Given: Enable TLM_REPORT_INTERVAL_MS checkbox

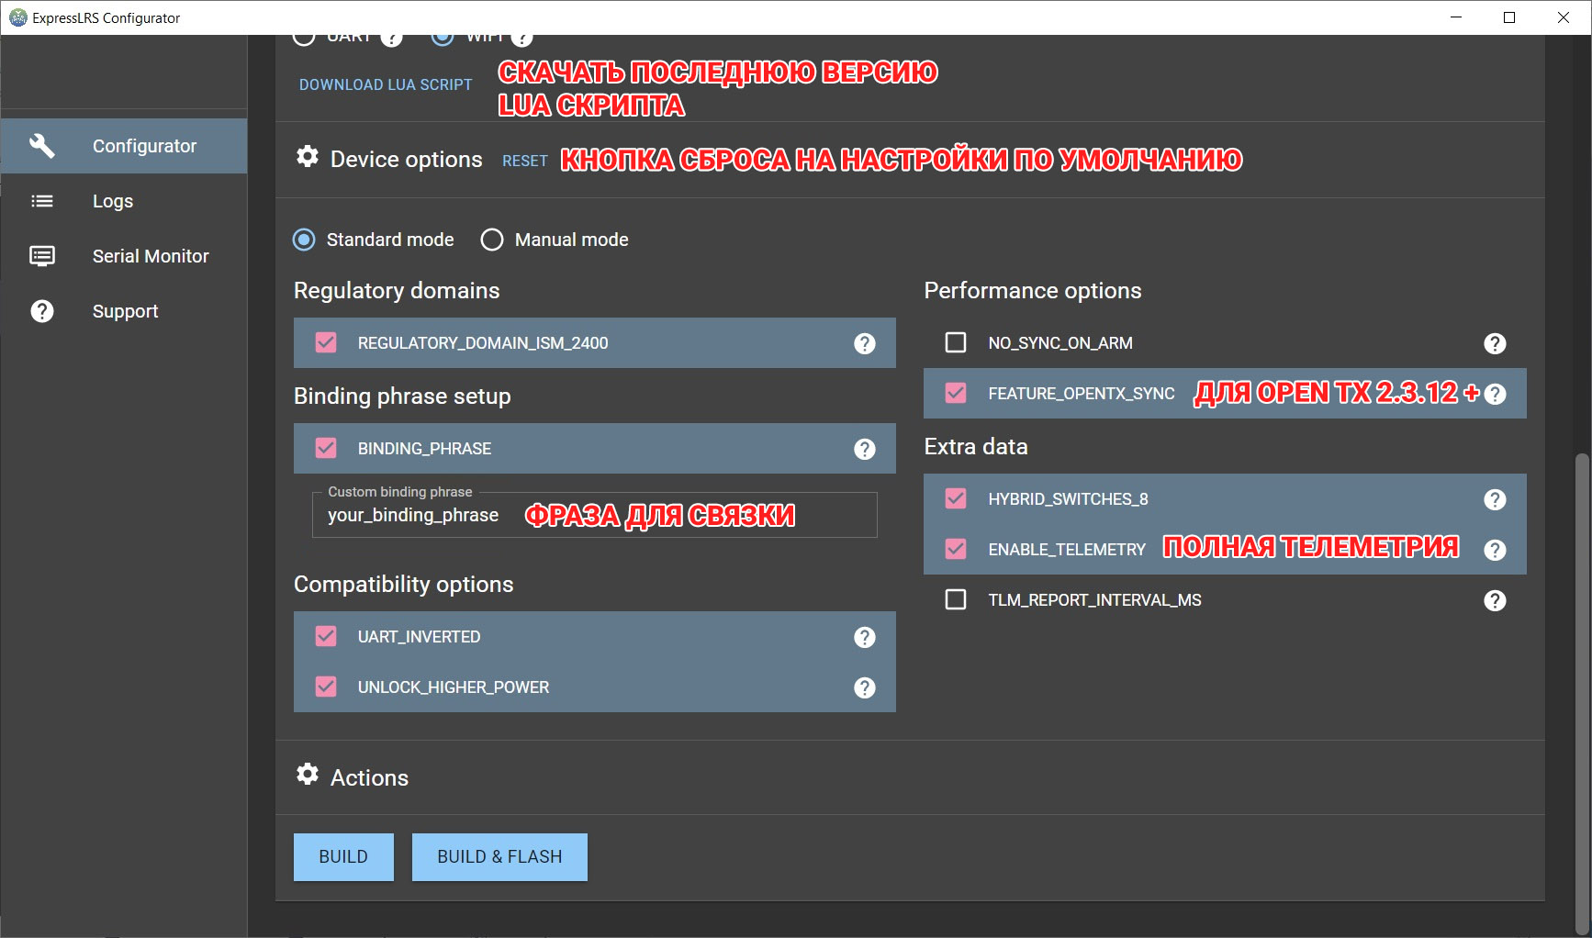Looking at the screenshot, I should (x=956, y=599).
